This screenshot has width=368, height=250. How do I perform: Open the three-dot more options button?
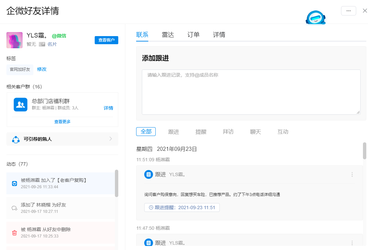click(x=348, y=11)
